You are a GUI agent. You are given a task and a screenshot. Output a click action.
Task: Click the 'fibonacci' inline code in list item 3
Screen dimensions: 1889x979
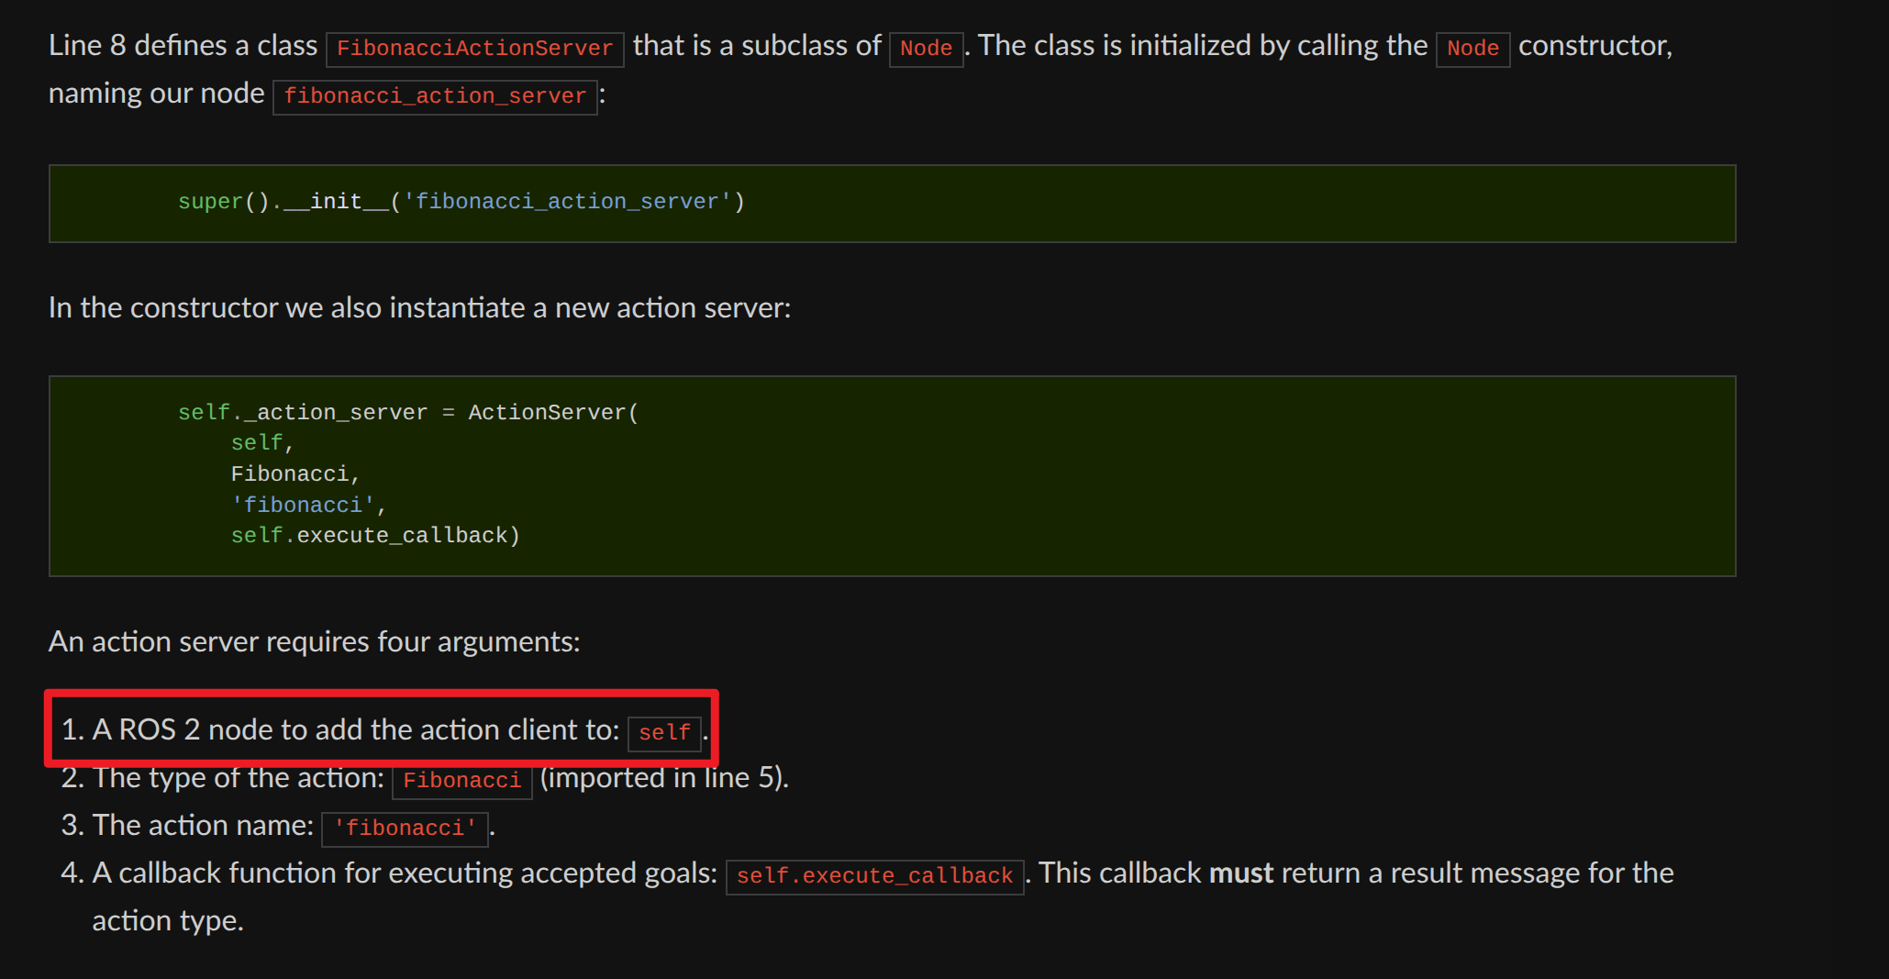[405, 829]
